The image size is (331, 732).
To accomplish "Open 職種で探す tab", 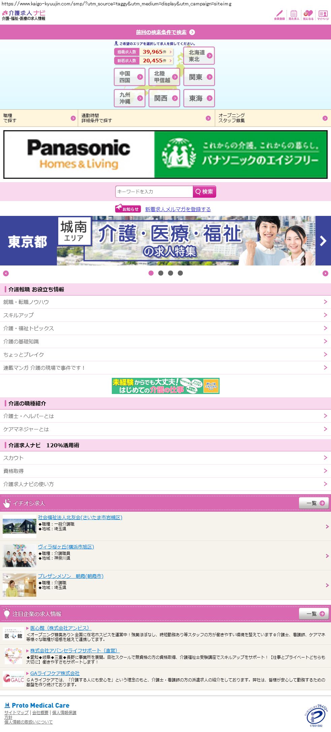I will pyautogui.click(x=39, y=118).
